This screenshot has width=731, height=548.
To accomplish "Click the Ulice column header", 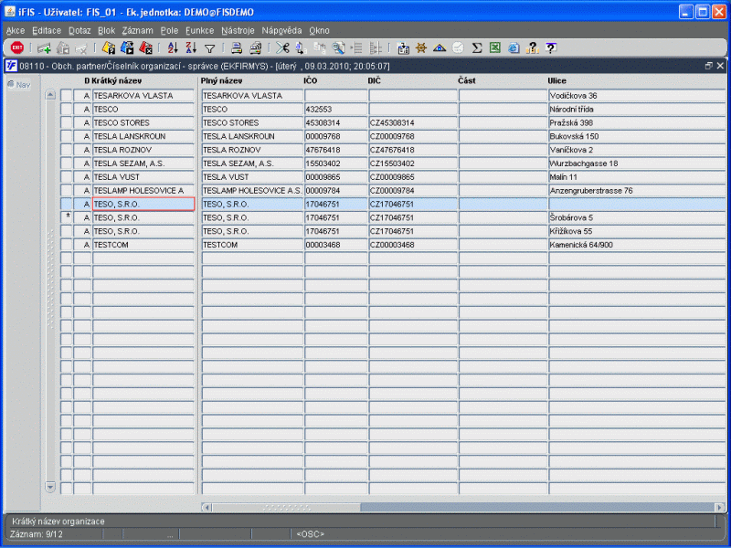I will coord(556,80).
